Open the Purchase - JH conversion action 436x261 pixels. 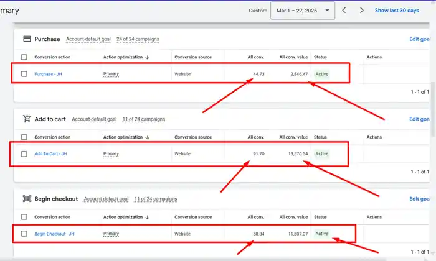pos(48,74)
